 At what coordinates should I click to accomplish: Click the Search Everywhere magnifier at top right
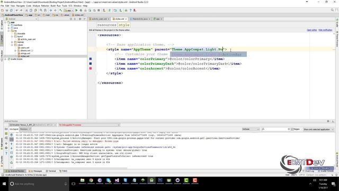click(332, 10)
